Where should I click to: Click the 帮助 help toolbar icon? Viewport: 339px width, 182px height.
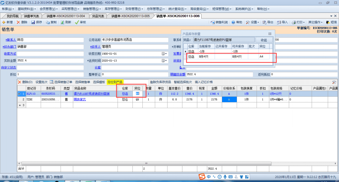(233, 22)
